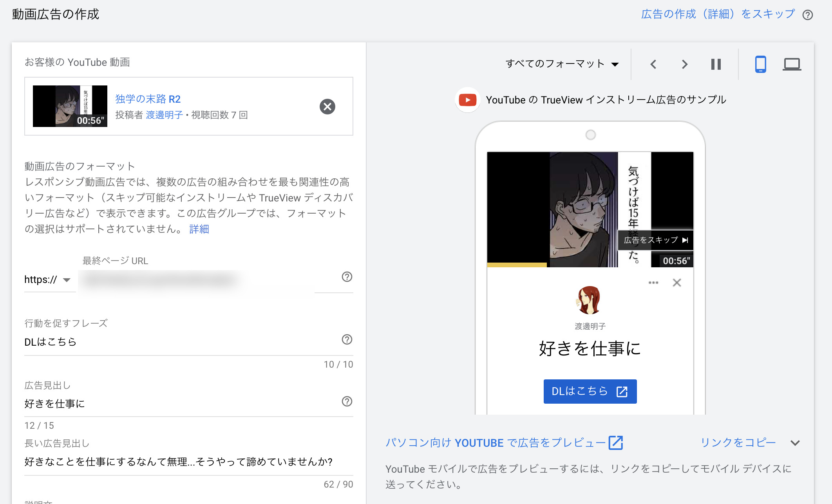This screenshot has width=832, height=504.
Task: Open help for skipping ad creation
Action: [807, 15]
